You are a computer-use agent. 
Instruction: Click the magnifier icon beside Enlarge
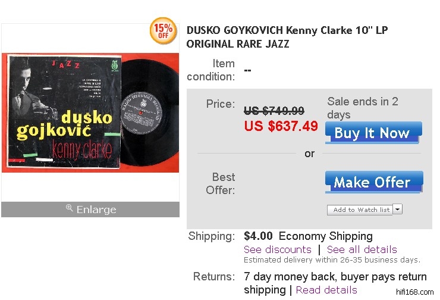pyautogui.click(x=69, y=208)
